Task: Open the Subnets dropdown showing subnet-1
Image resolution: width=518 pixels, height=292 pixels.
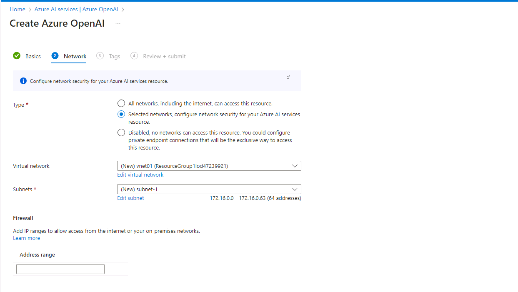Action: 209,189
